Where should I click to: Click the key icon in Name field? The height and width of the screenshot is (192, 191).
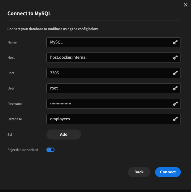pyautogui.click(x=176, y=42)
